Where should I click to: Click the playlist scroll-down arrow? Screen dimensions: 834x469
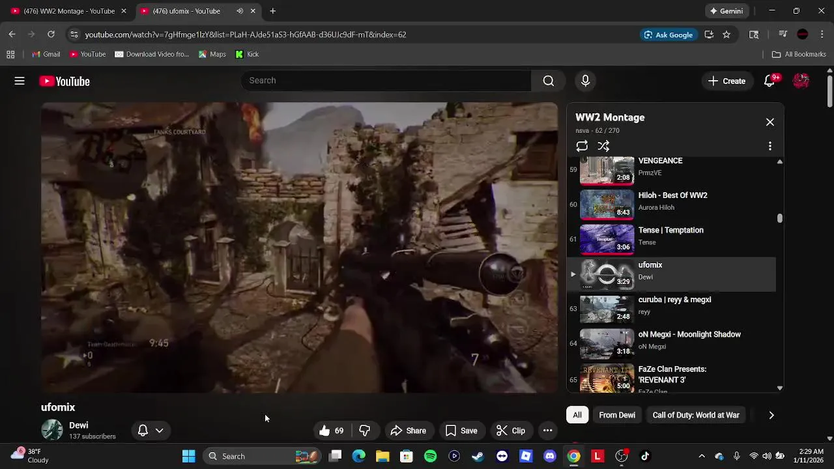pyautogui.click(x=779, y=388)
